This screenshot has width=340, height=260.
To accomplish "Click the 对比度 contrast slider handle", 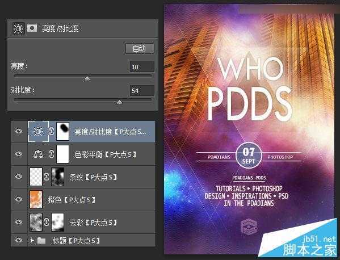I will [119, 102].
